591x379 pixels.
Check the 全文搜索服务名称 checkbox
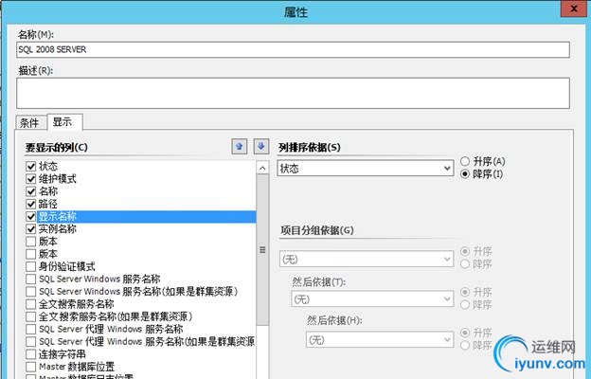[31, 304]
